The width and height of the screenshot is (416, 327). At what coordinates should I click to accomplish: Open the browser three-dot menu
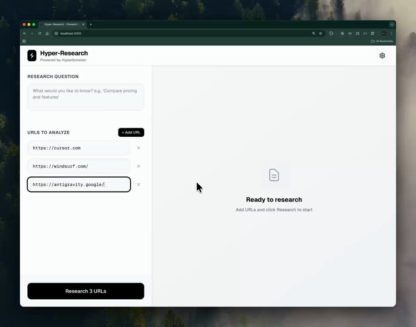(x=391, y=34)
